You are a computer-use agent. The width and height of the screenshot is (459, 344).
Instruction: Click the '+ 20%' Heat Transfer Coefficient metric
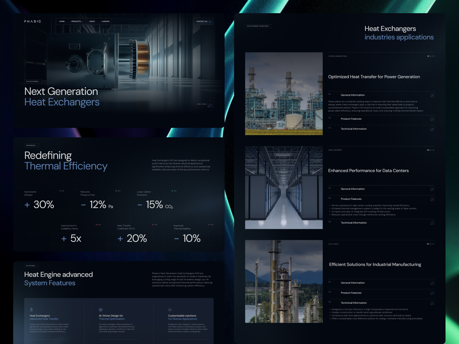(x=132, y=239)
